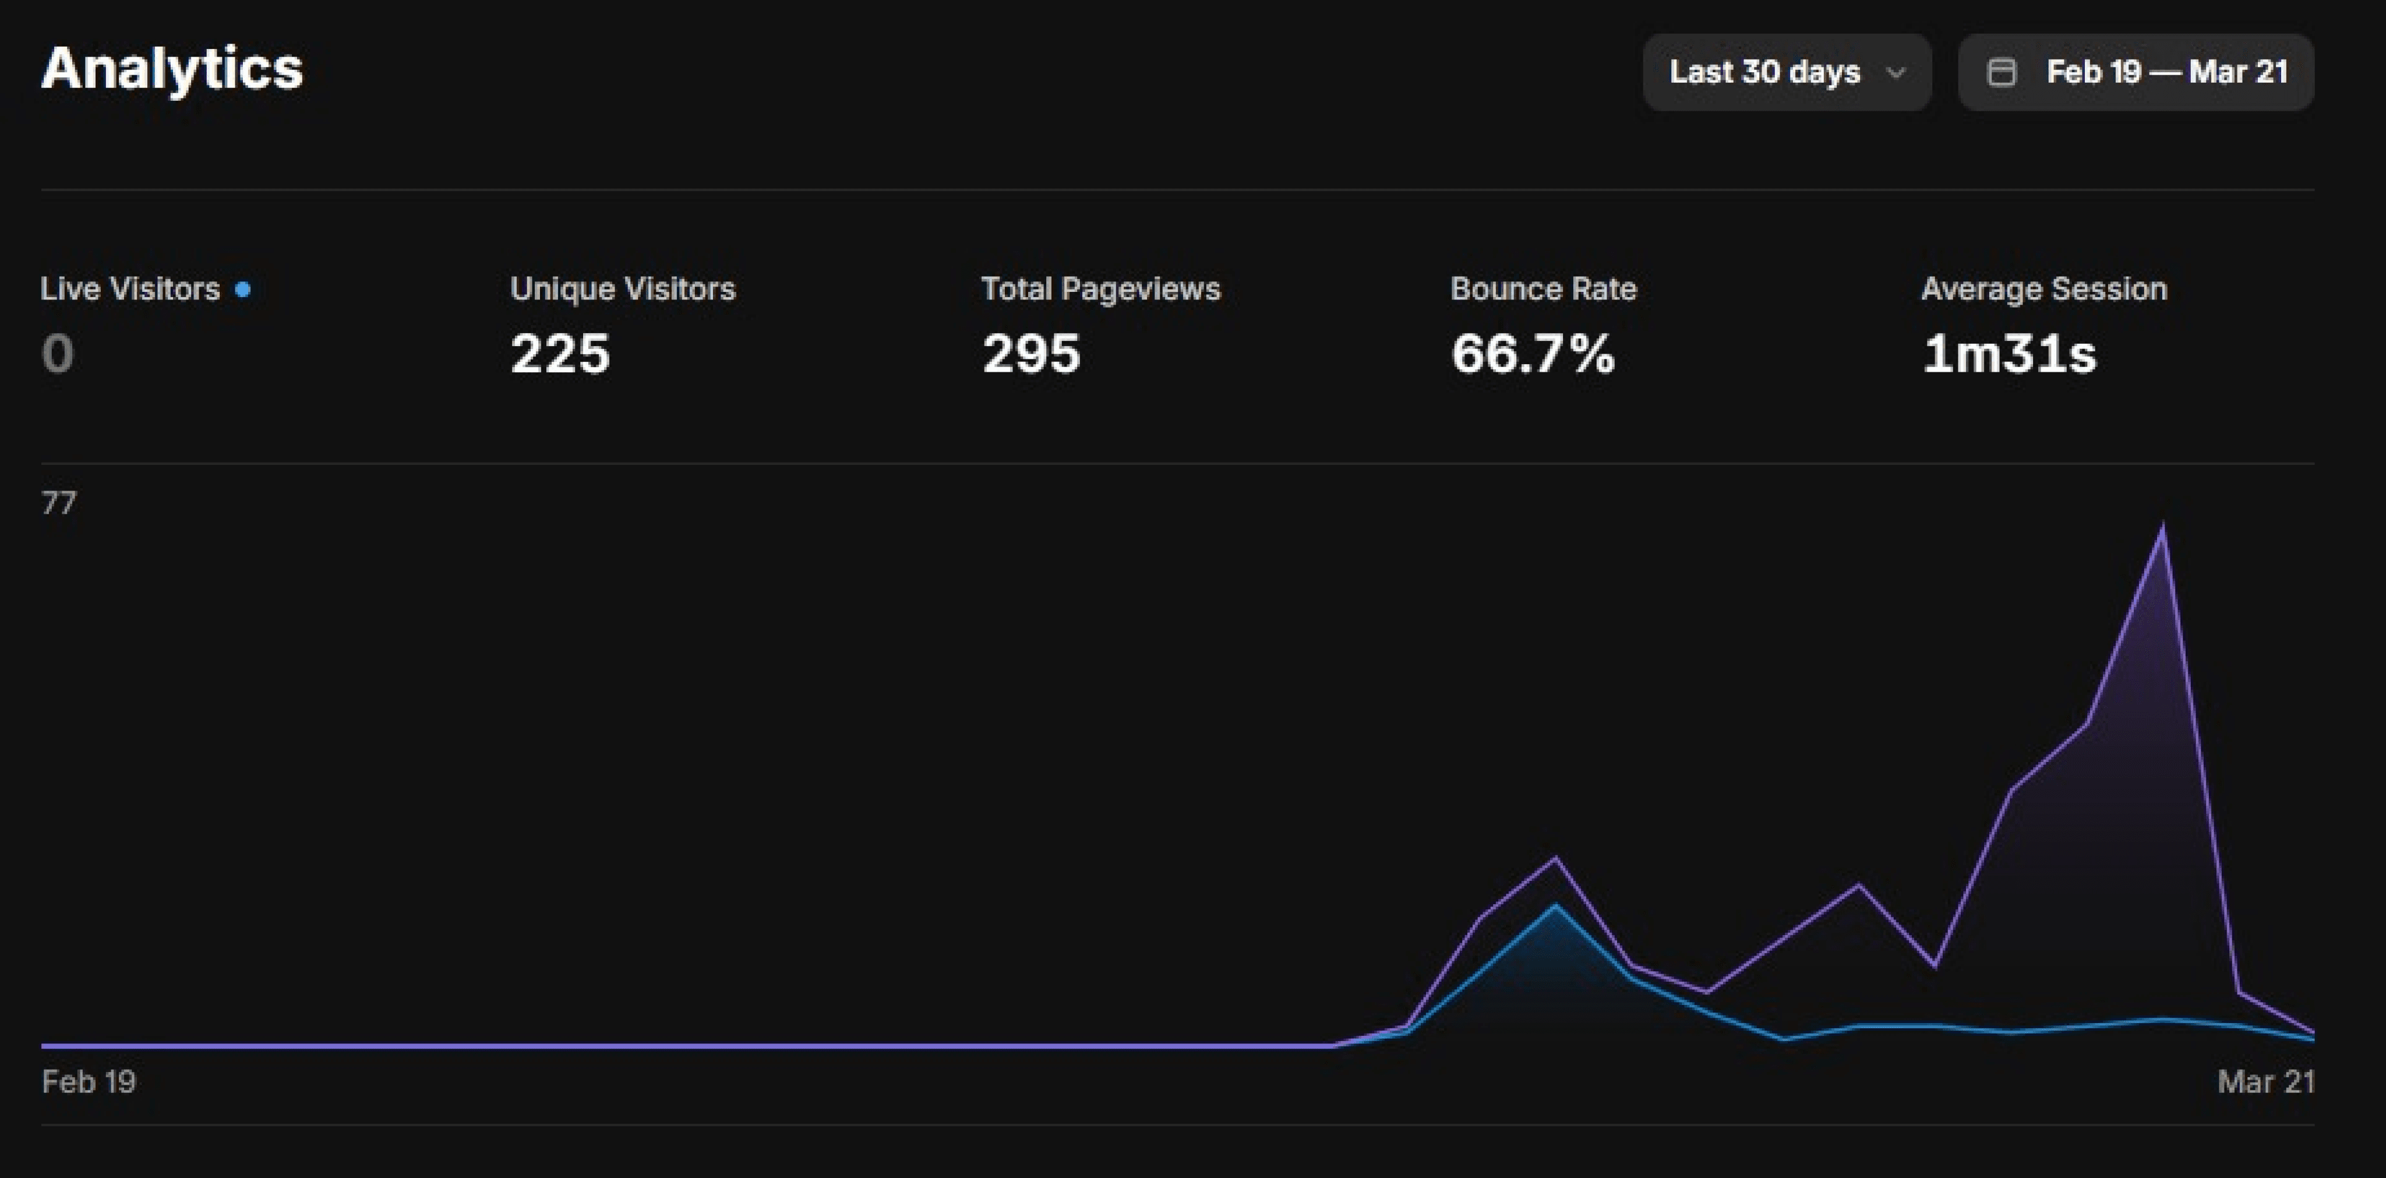Select the Live Visitors metric
Viewport: 2386px width, 1178px height.
(130, 289)
